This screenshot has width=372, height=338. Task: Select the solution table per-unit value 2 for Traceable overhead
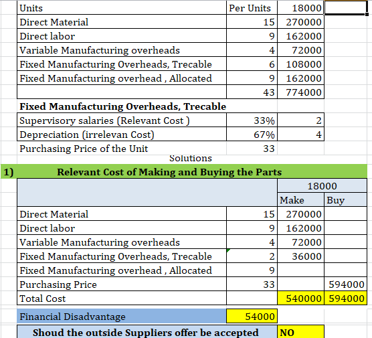tap(252, 256)
